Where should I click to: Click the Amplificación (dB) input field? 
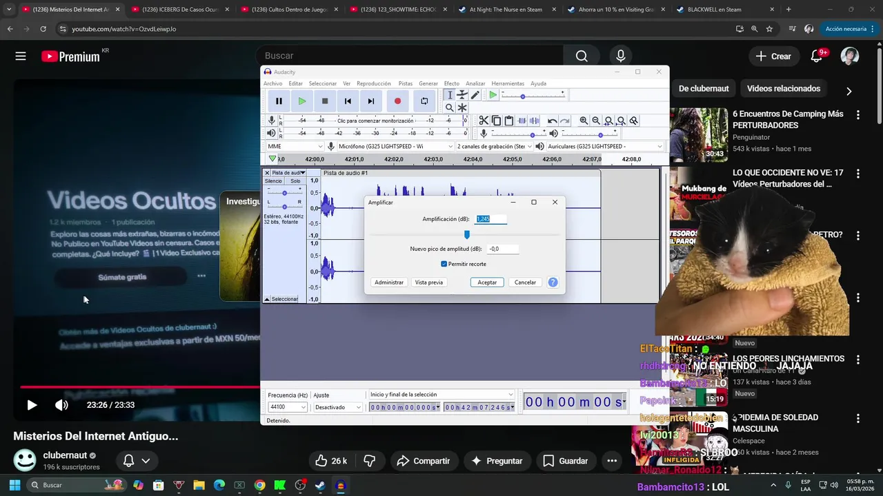[x=490, y=219]
